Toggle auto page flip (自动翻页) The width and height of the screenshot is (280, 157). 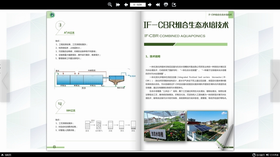[258, 155]
